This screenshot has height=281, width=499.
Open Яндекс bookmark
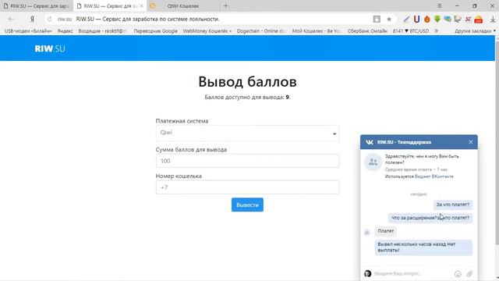point(65,31)
